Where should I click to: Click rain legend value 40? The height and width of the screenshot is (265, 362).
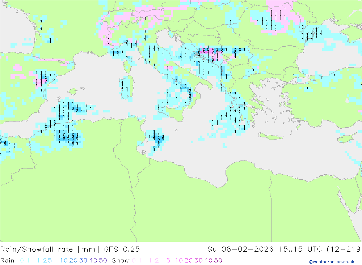click(x=93, y=260)
